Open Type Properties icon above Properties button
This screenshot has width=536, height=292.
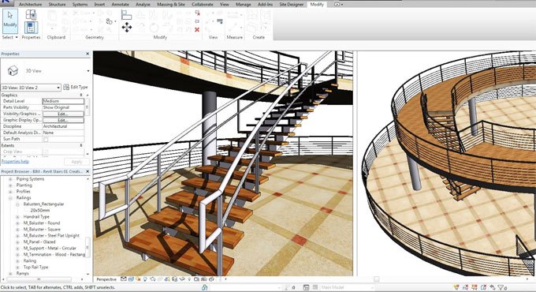pos(31,15)
